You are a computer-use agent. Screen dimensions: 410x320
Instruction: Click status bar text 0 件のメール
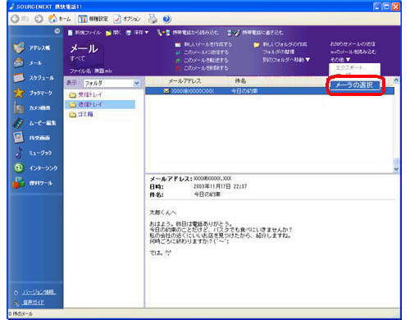(20, 313)
